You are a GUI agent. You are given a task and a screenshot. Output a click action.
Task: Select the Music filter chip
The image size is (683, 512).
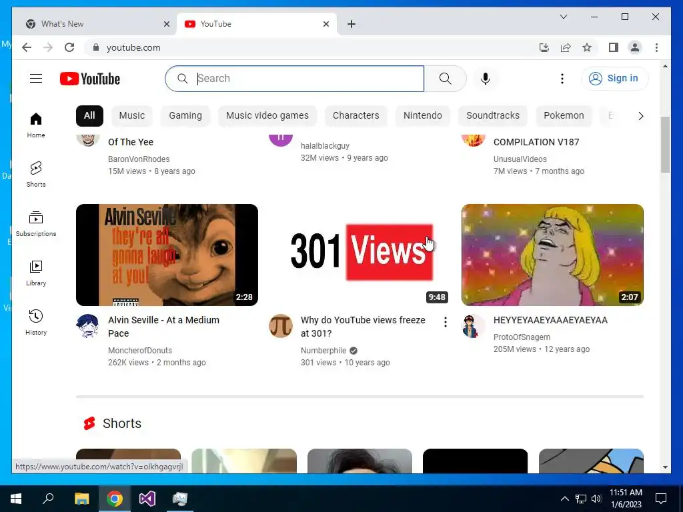131,115
